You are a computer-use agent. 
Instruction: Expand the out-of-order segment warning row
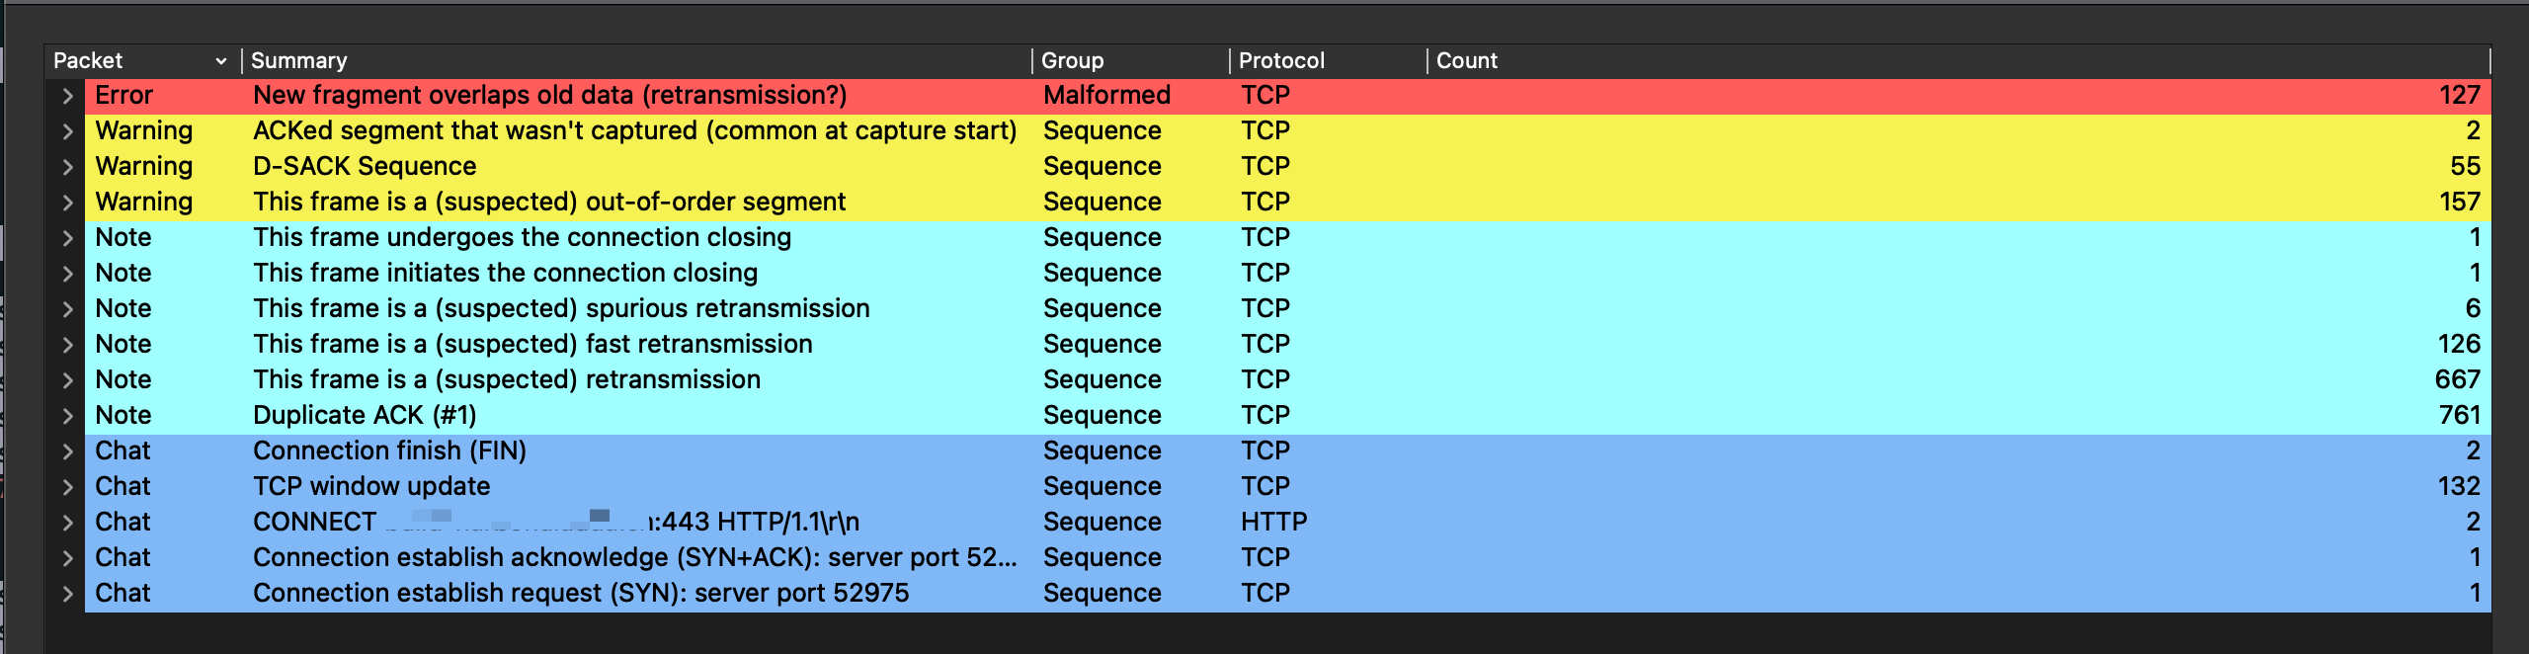point(67,203)
